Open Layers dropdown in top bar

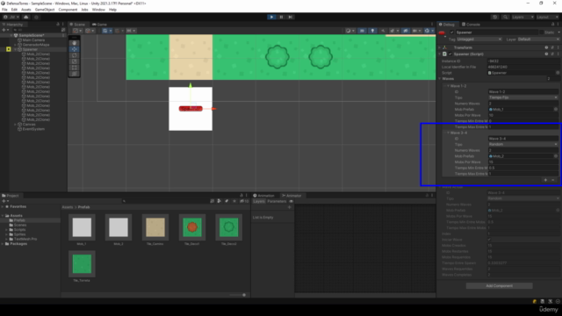coord(522,17)
